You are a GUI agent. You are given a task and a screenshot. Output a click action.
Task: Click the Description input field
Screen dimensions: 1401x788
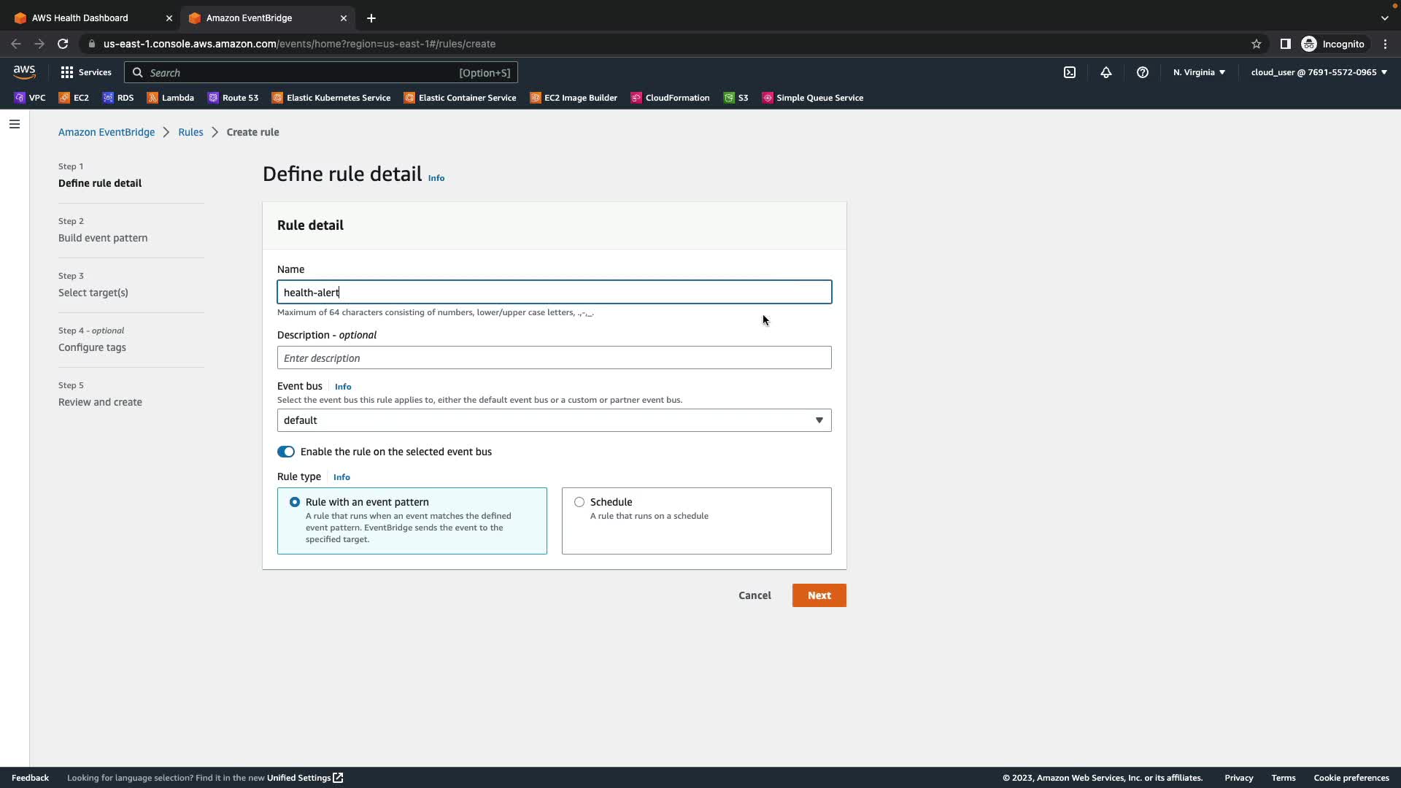point(554,358)
